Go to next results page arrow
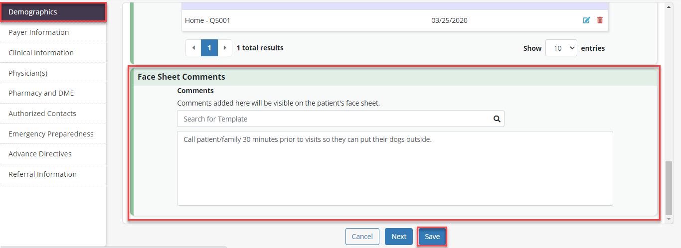Image resolution: width=681 pixels, height=248 pixels. coord(225,48)
